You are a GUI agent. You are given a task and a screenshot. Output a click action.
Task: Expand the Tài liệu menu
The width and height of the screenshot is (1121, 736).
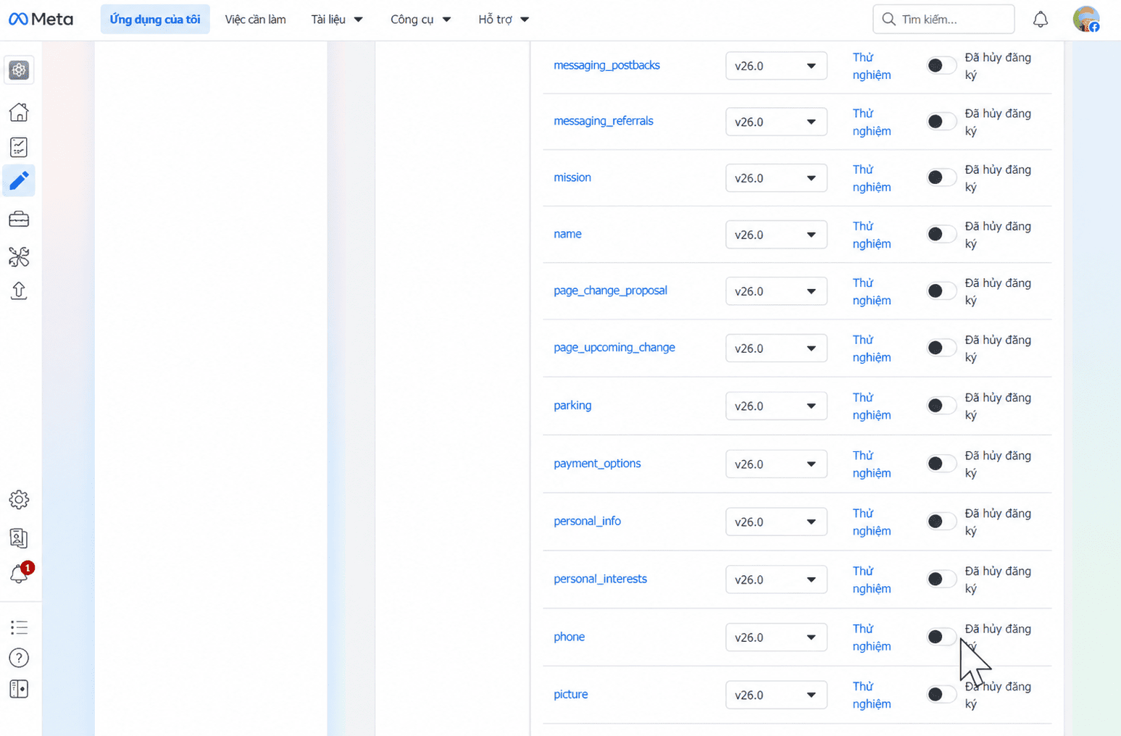(337, 20)
